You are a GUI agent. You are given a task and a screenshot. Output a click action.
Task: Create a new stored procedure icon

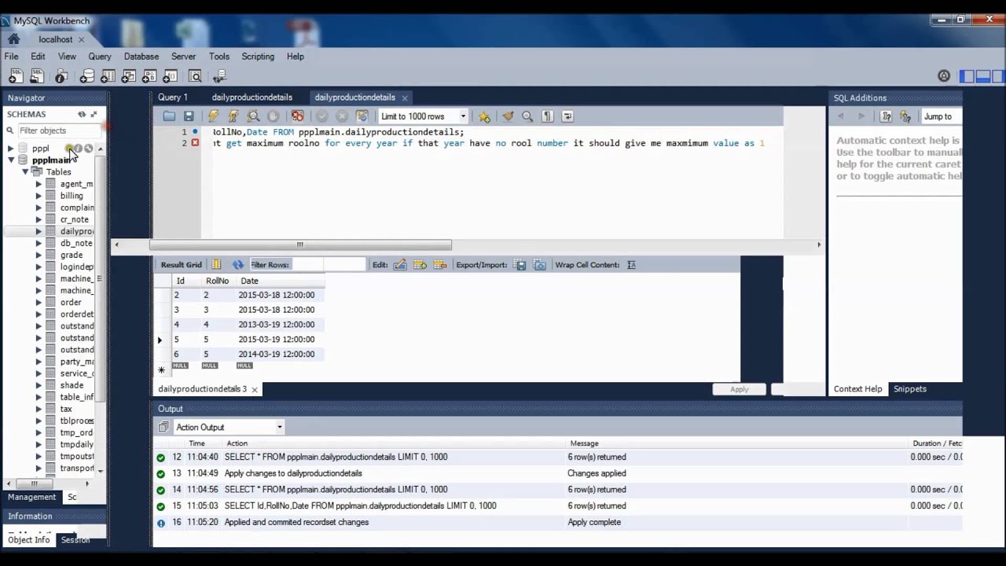[x=149, y=76]
